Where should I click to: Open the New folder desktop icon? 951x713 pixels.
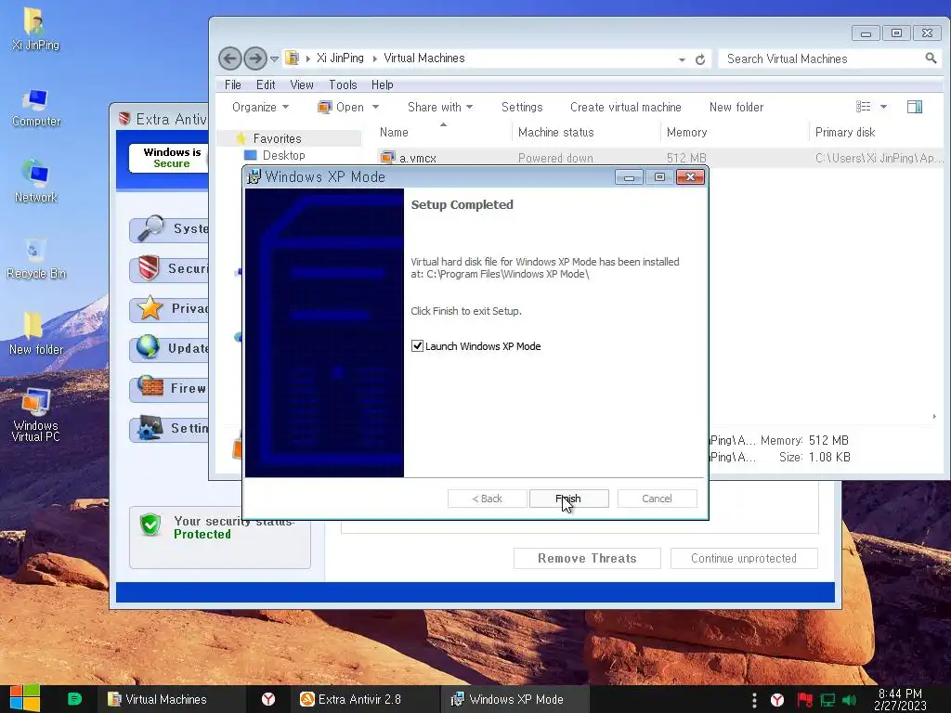(36, 333)
